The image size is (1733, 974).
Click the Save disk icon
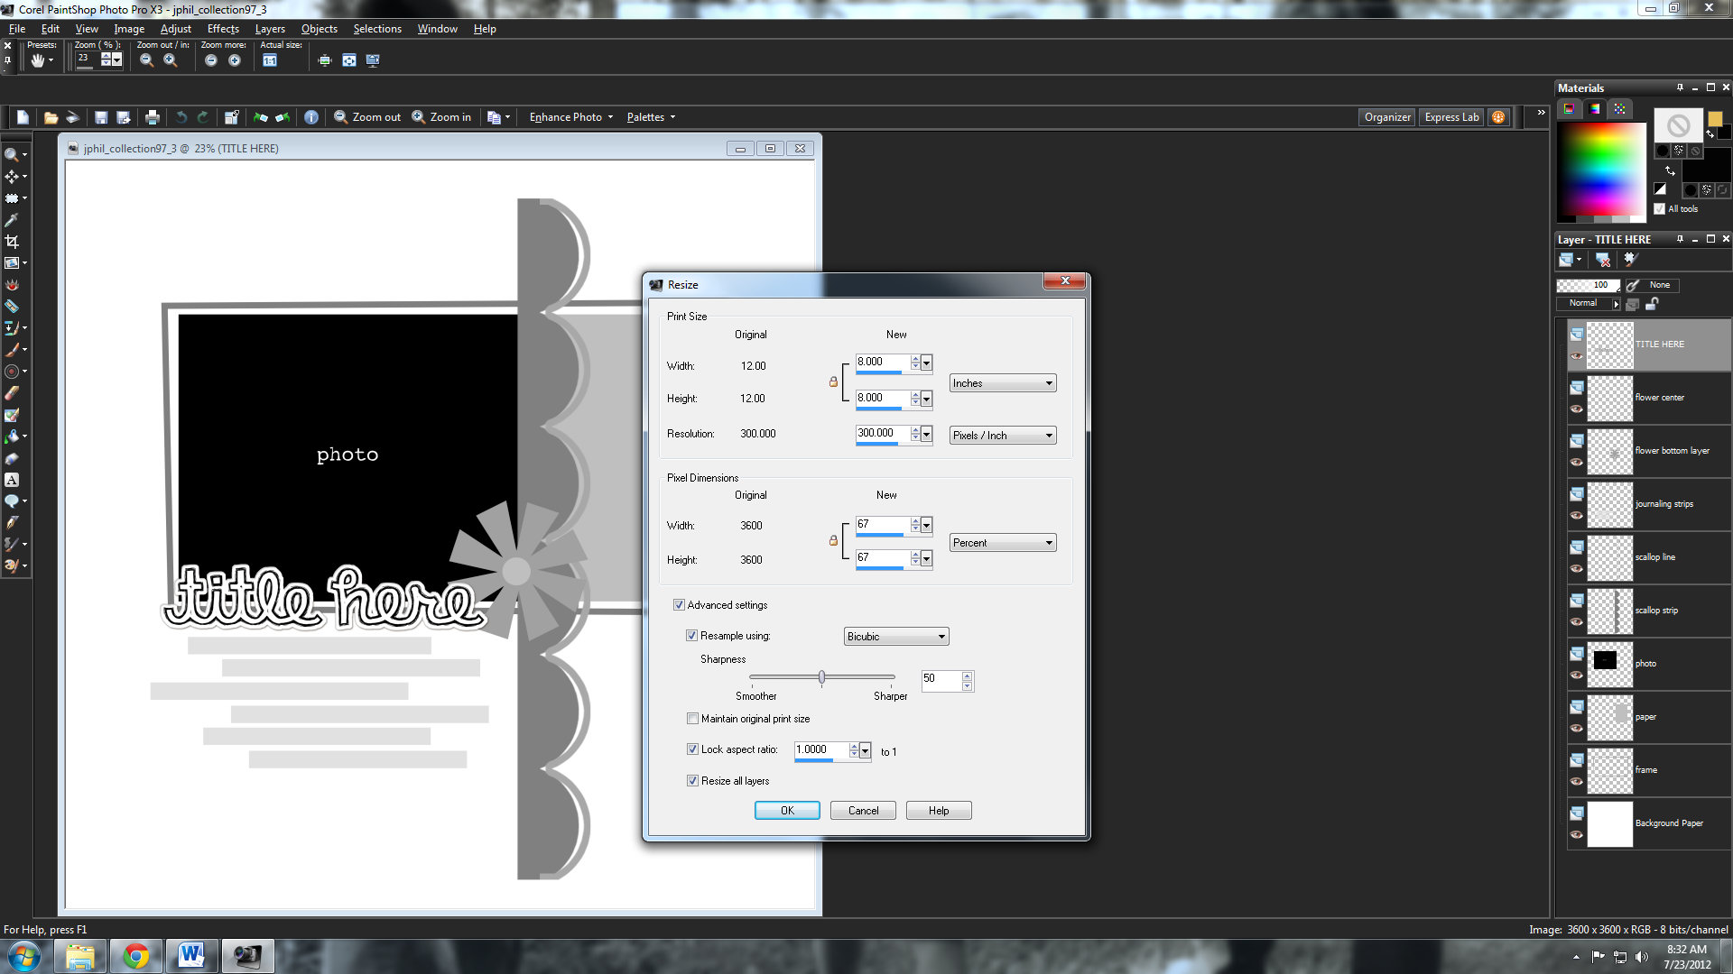click(x=101, y=117)
